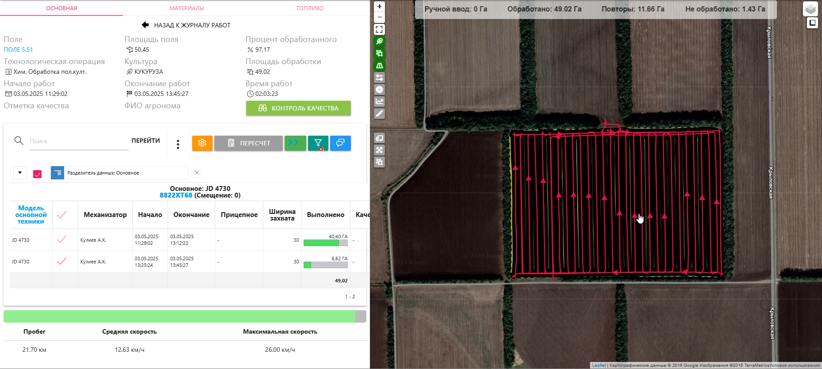
Task: Click the green leaf crop layer icon
Action: [379, 42]
